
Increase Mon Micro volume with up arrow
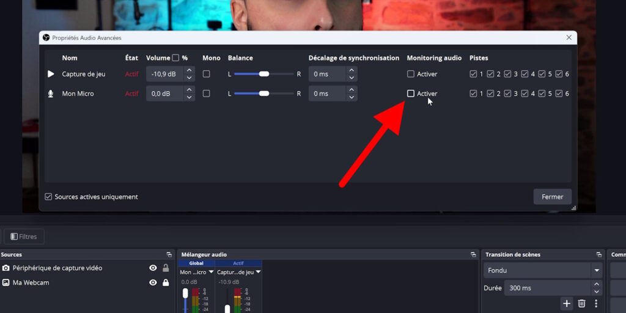coord(190,90)
